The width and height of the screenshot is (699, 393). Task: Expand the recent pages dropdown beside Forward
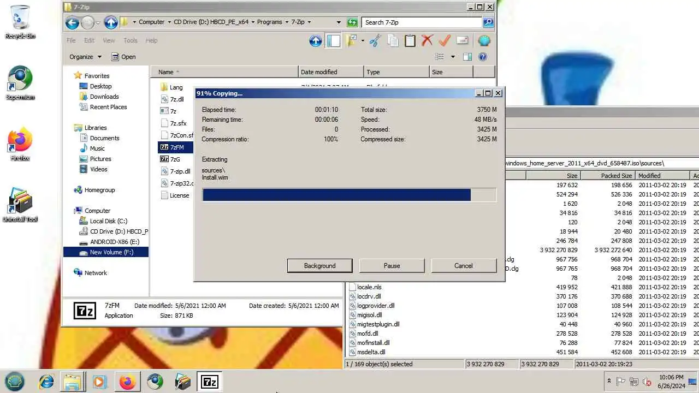(98, 22)
